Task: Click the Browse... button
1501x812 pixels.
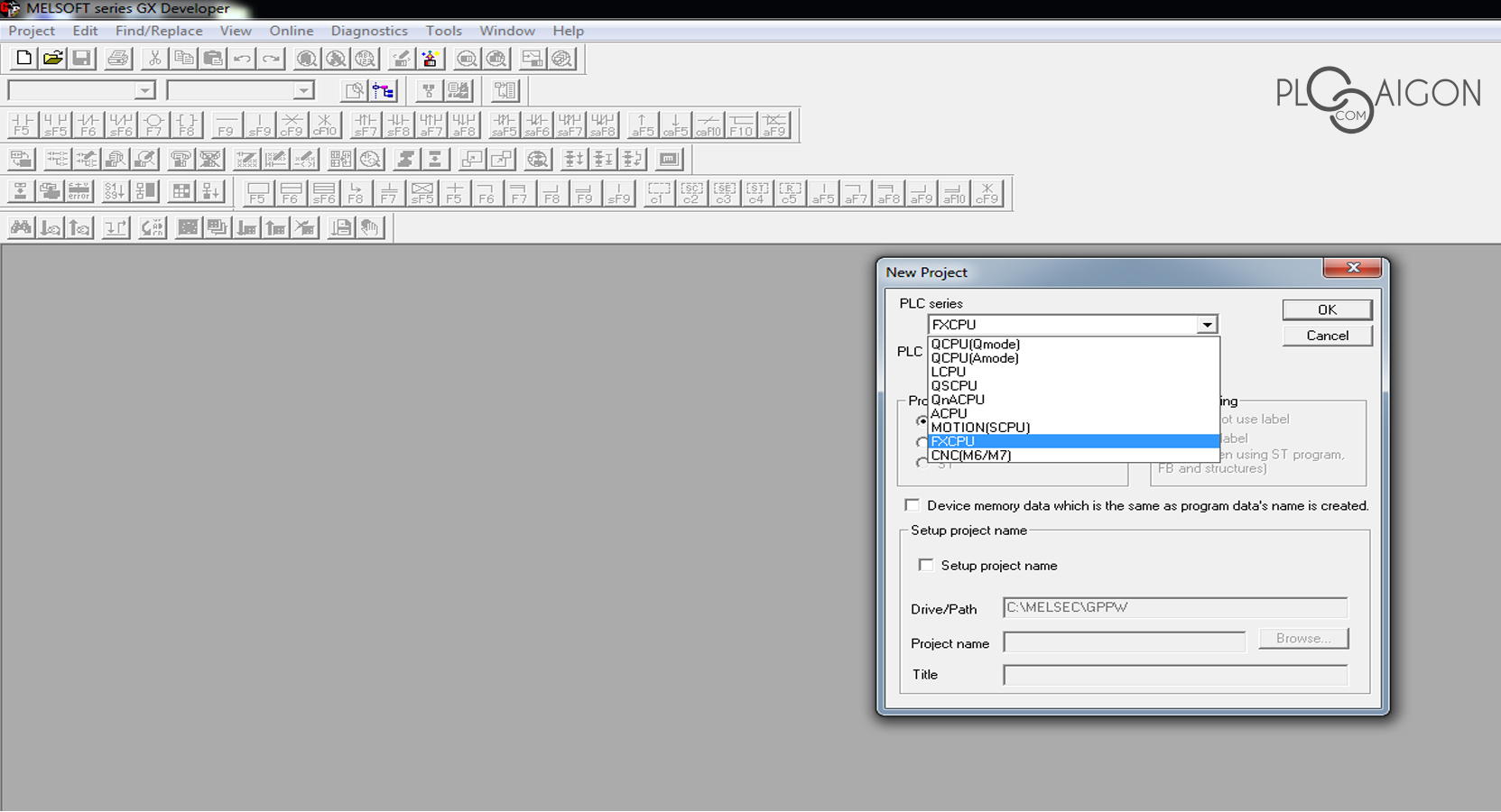Action: coord(1303,639)
